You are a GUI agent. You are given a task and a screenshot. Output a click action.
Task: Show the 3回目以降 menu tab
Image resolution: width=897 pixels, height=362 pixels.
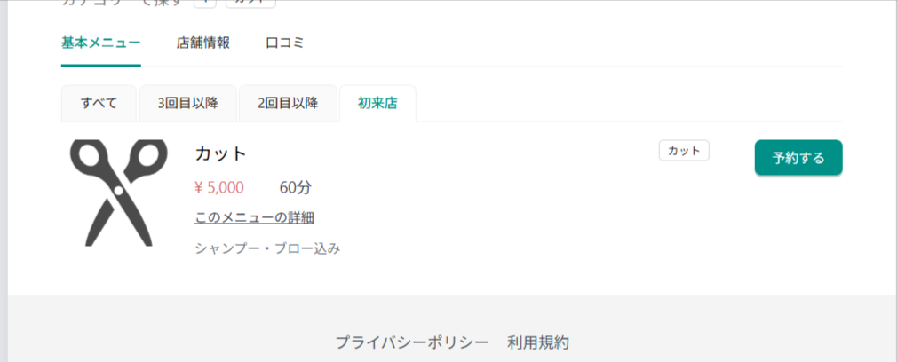187,103
